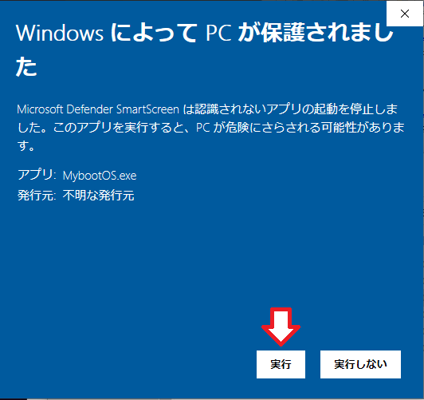
Task: Click the final す。 line of the message
Action: 26,146
